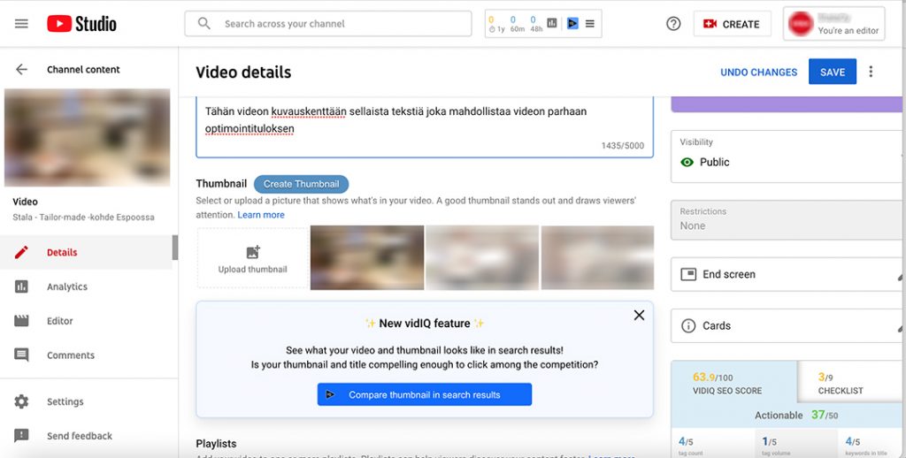Open the Help question mark icon
906x458 pixels.
[x=673, y=24]
